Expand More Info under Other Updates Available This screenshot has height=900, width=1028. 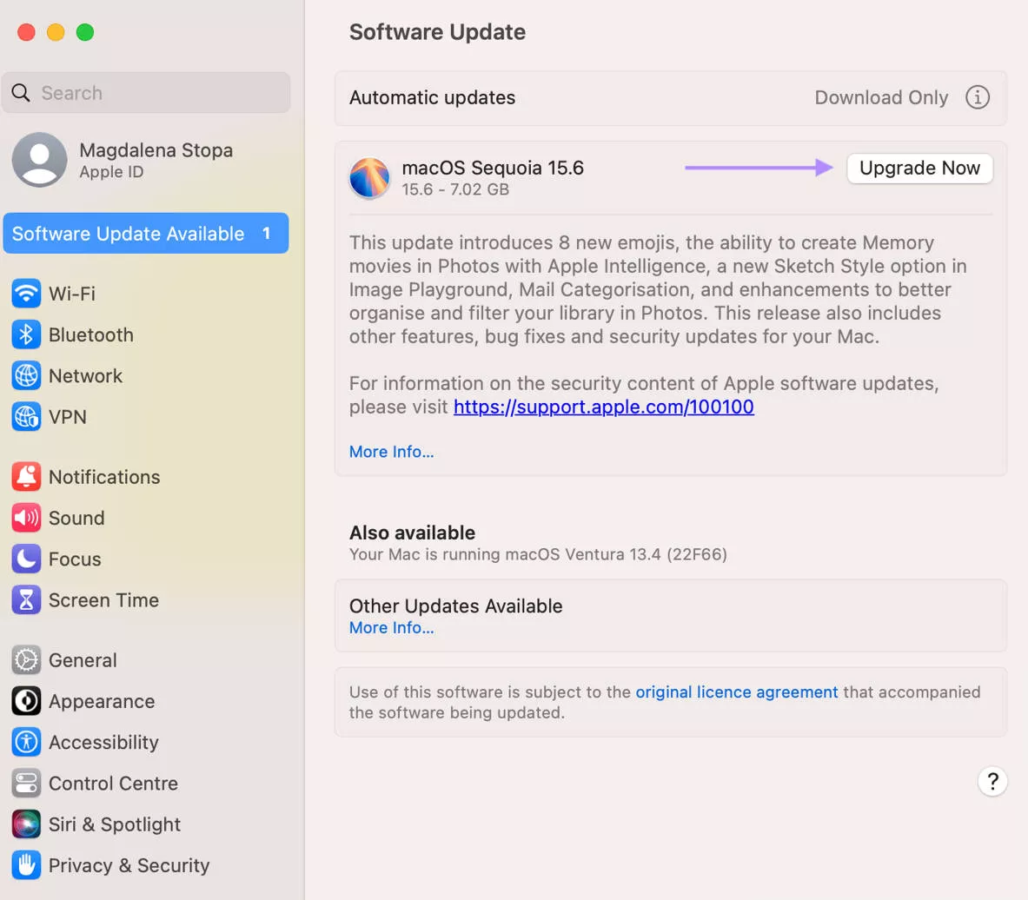(391, 627)
